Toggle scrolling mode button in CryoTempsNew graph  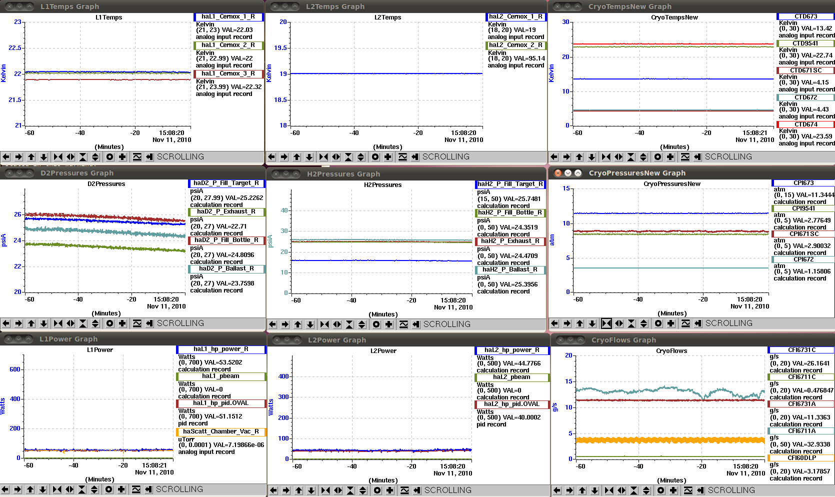[x=697, y=157]
